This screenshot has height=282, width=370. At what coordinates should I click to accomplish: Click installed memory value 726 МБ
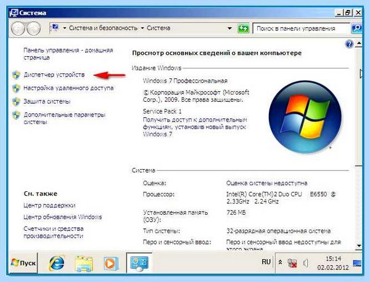tap(236, 212)
